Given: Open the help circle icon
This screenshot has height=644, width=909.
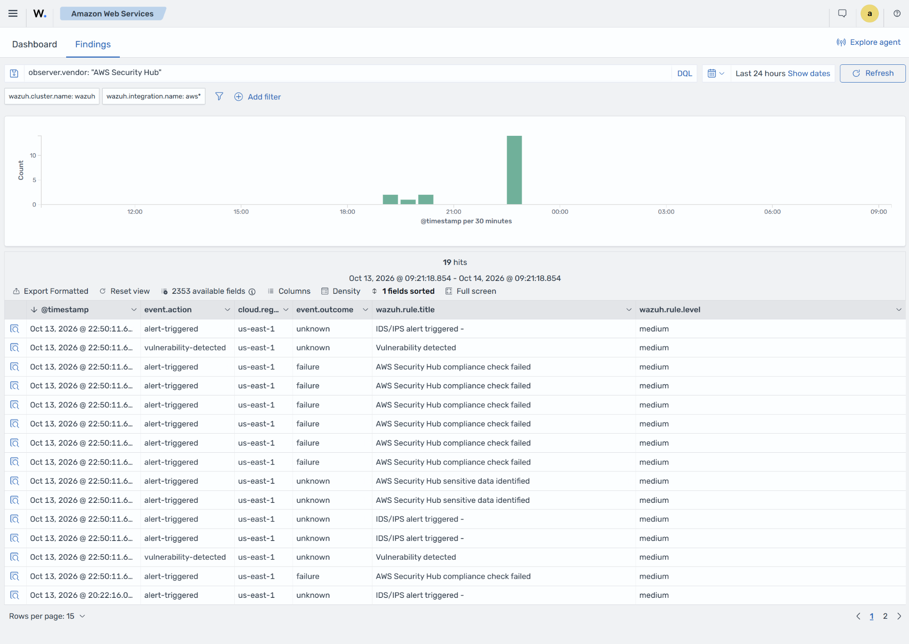Looking at the screenshot, I should (897, 13).
